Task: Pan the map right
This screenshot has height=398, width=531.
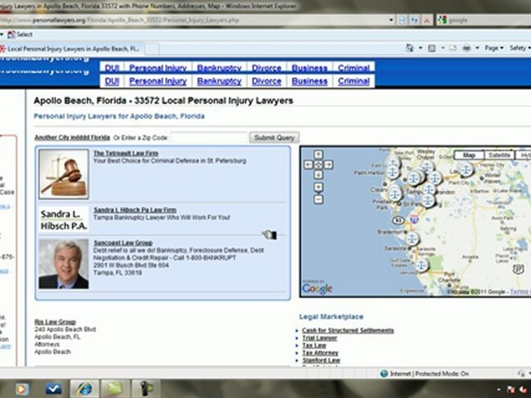Action: [x=329, y=165]
